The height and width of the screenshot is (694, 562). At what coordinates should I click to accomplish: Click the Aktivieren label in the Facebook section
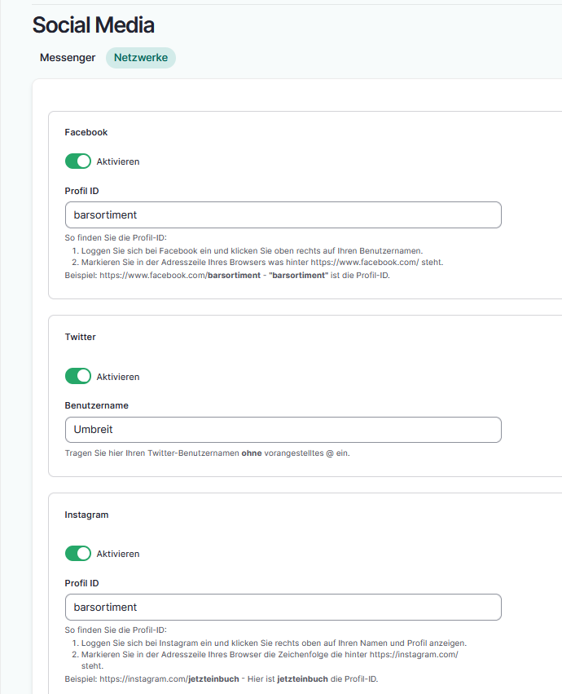point(118,161)
